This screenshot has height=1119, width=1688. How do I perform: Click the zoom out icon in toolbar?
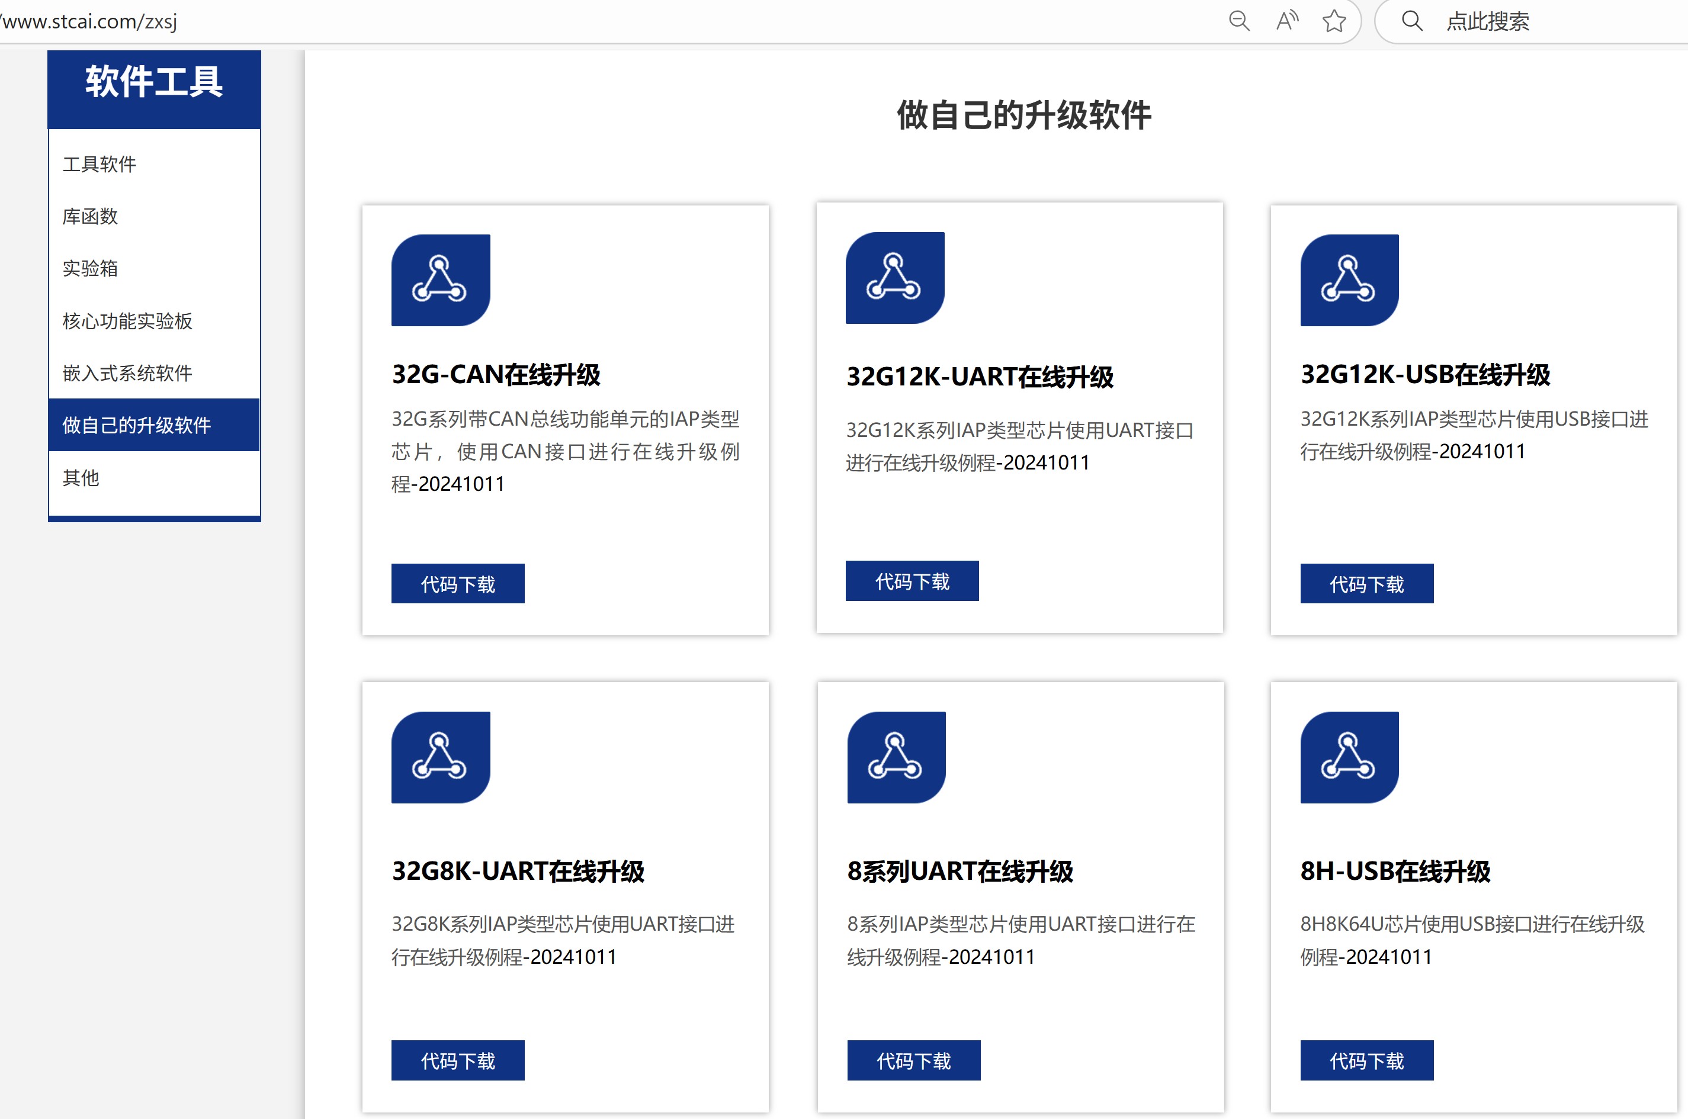point(1240,21)
